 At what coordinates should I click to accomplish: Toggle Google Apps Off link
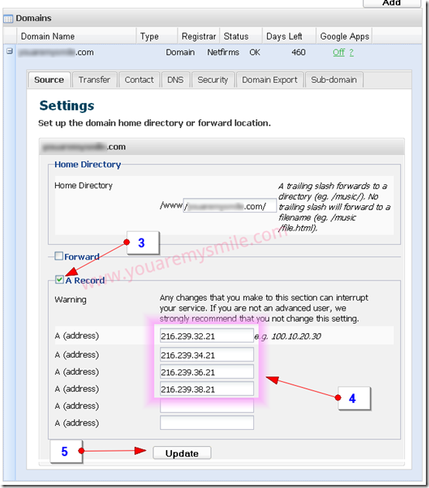coord(338,52)
